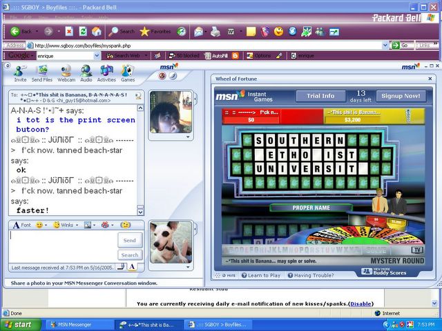Click the SOLVE option in the game

point(376,250)
